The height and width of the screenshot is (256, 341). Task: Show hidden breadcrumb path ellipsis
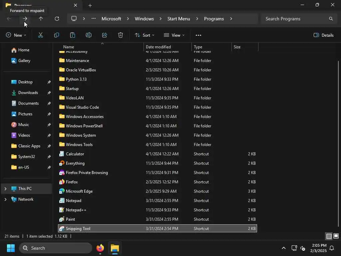coord(94,19)
